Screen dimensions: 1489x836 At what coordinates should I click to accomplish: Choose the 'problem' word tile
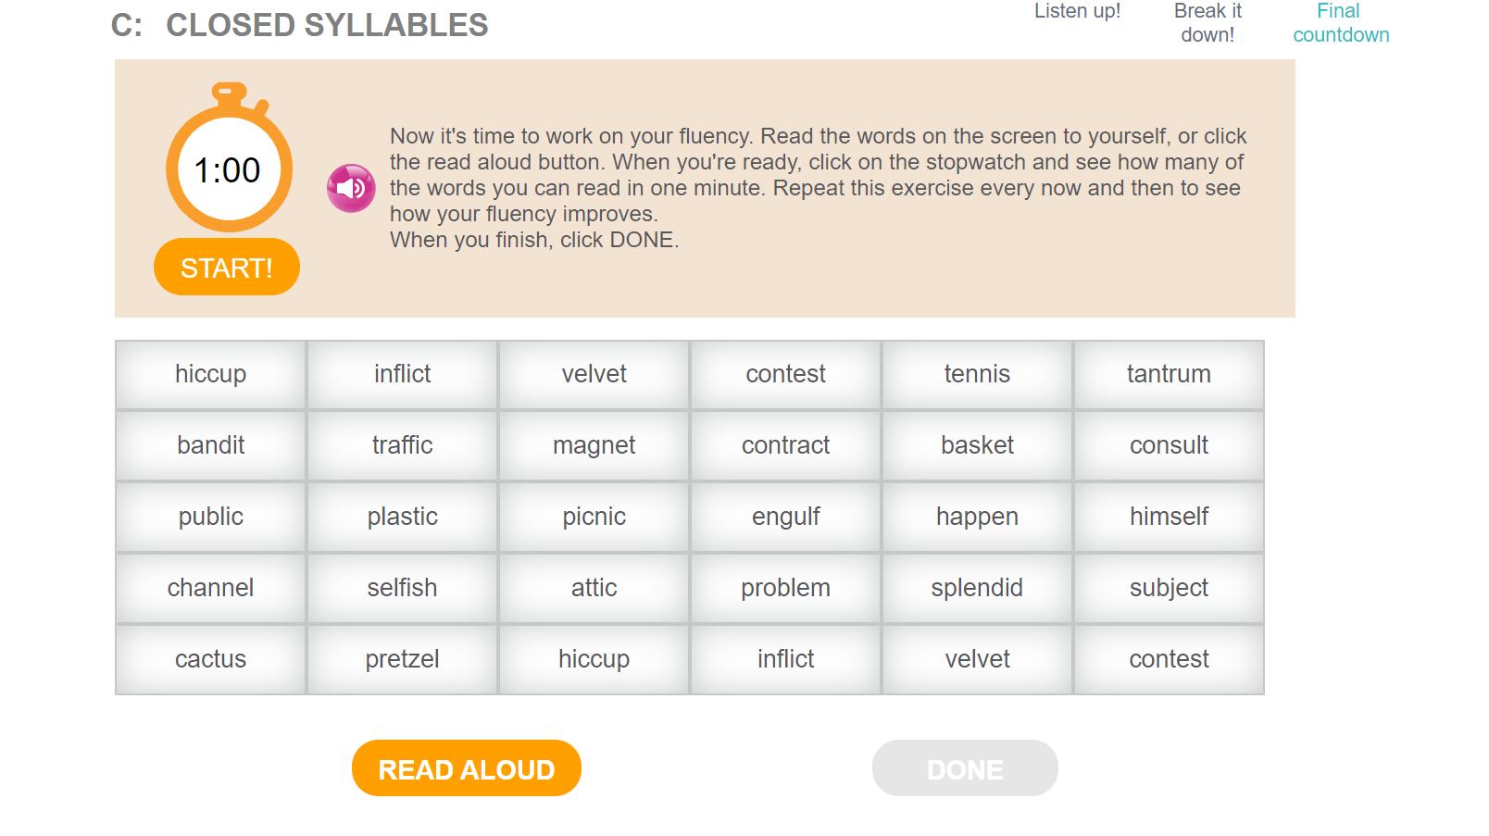click(x=785, y=589)
